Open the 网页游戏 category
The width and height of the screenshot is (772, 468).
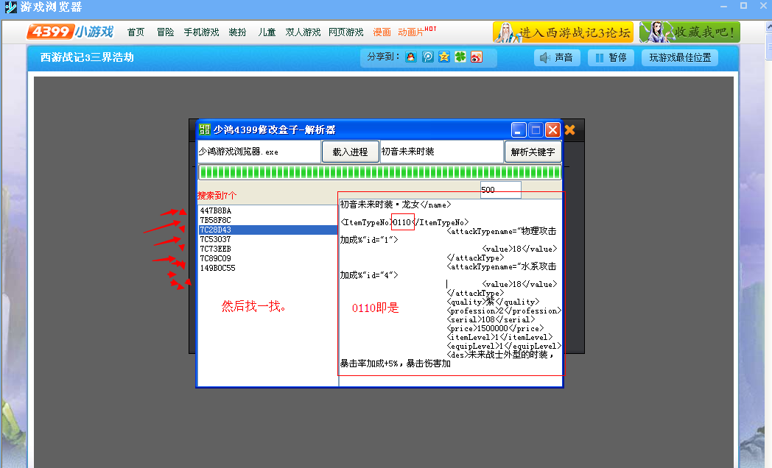point(346,32)
